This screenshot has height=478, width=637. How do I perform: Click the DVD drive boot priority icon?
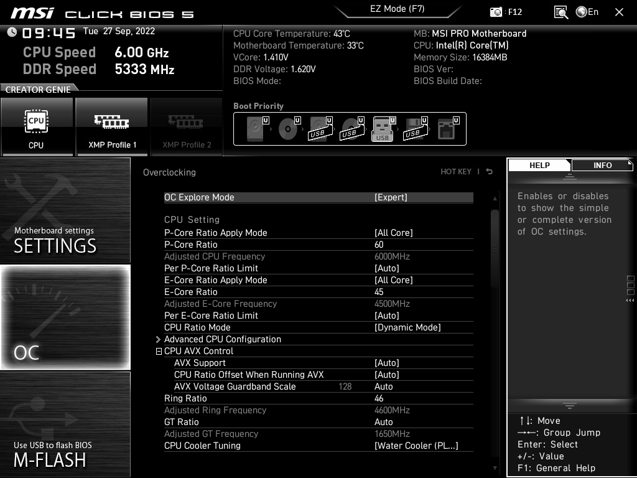(x=287, y=128)
